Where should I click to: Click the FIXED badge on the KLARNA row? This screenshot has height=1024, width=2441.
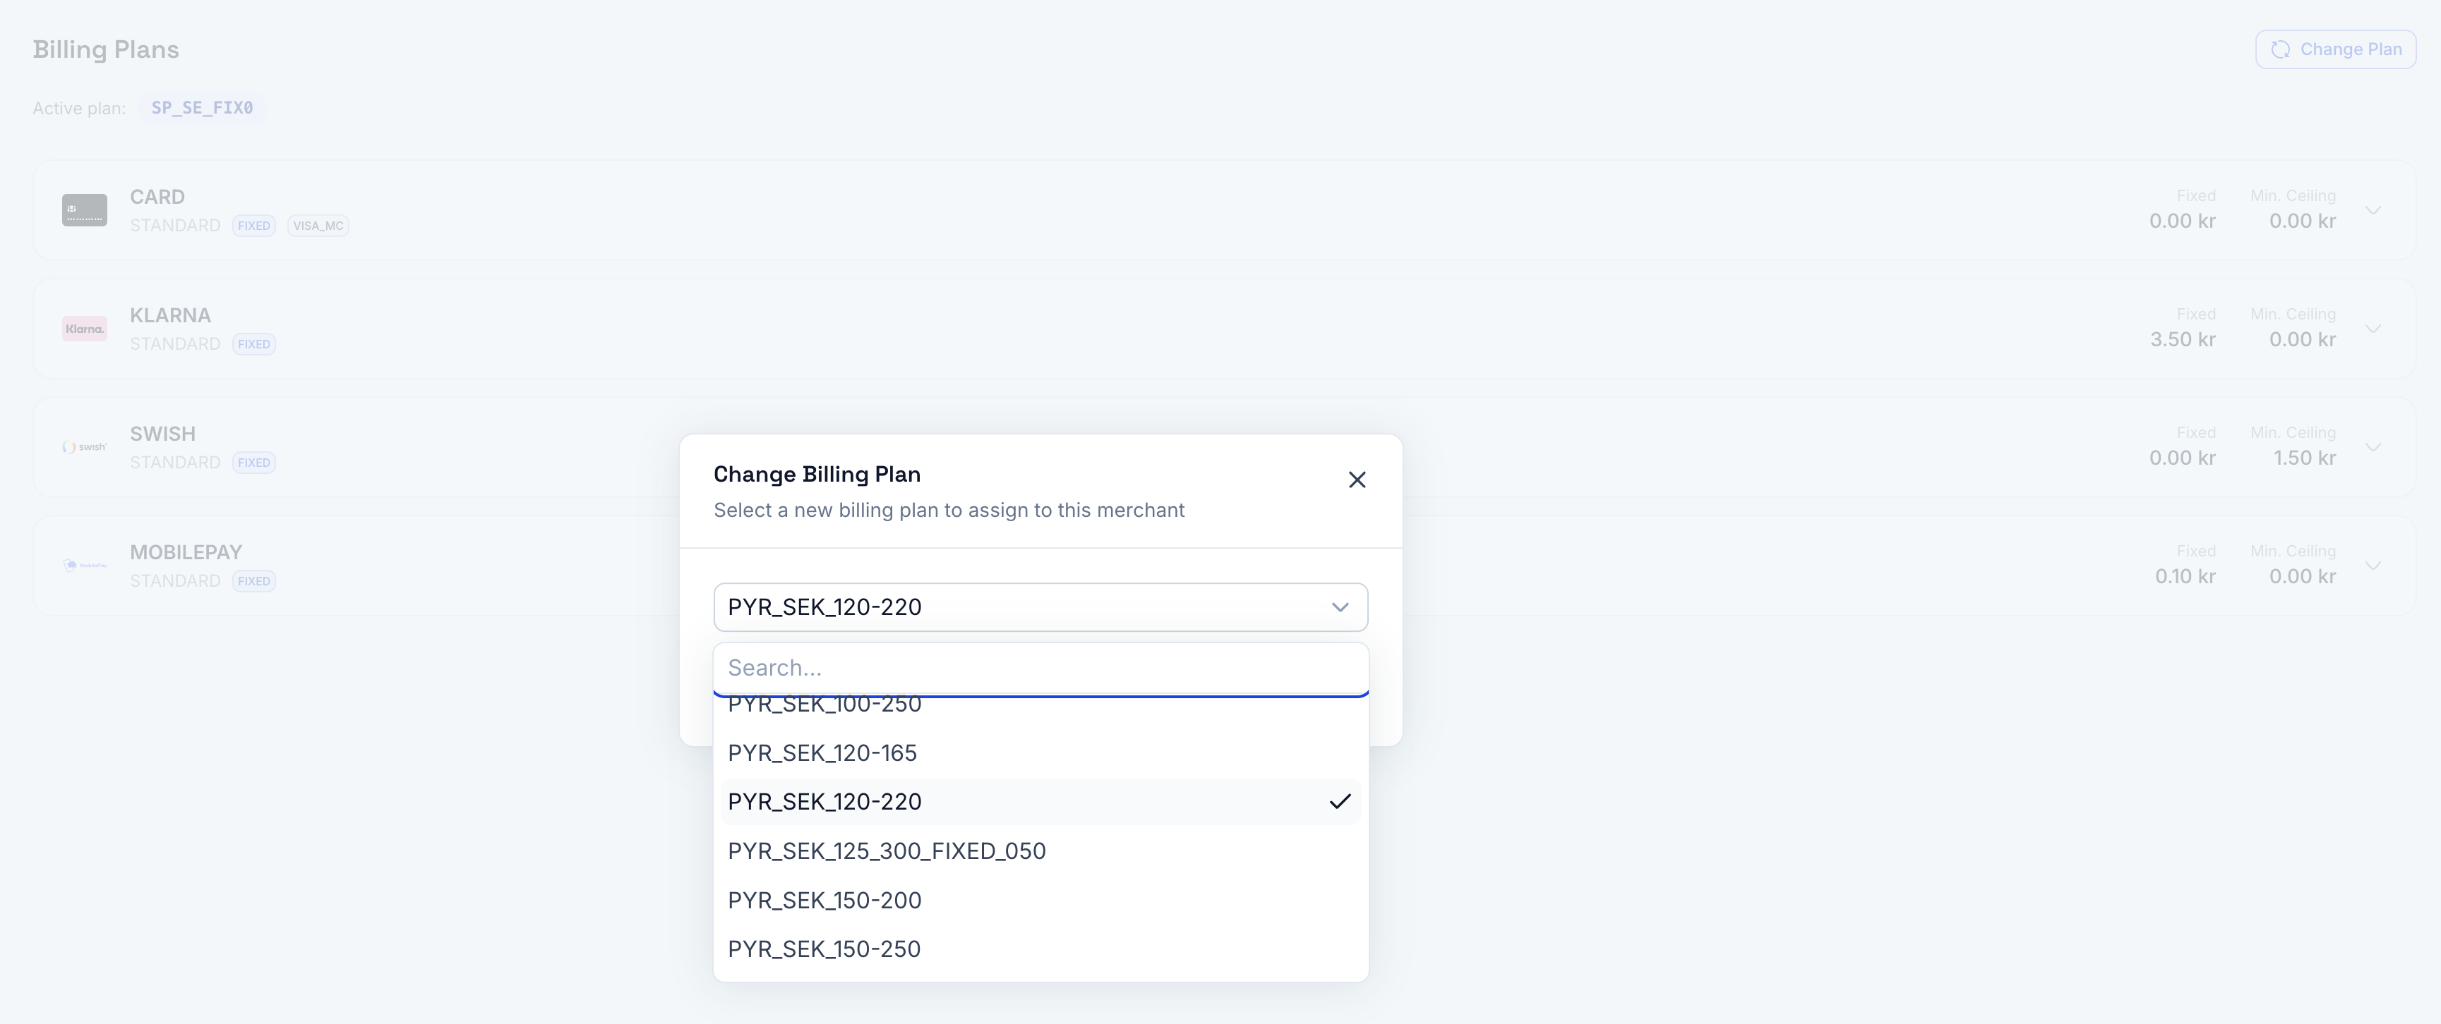pos(253,343)
